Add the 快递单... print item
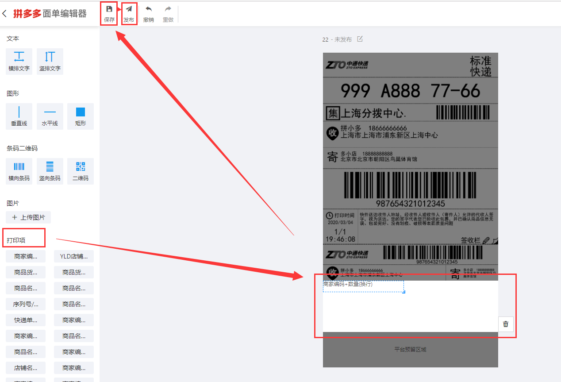Image resolution: width=561 pixels, height=382 pixels. tap(26, 320)
